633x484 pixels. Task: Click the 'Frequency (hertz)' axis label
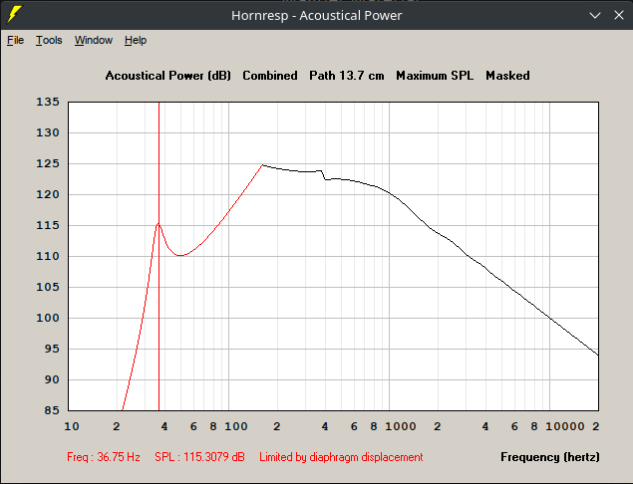[x=550, y=457]
